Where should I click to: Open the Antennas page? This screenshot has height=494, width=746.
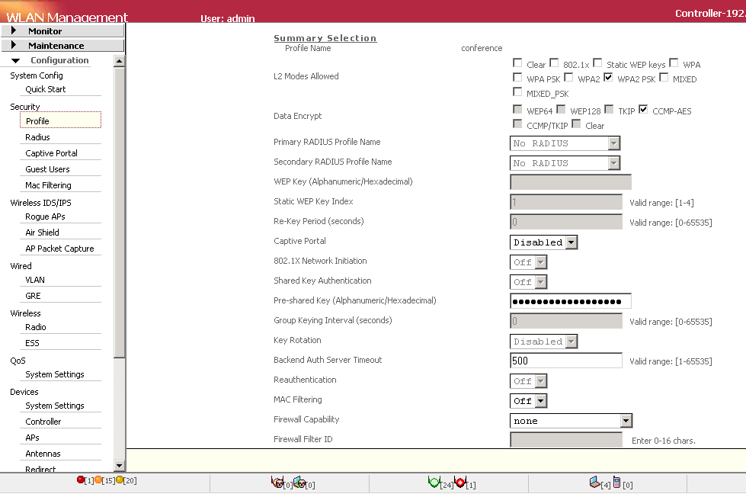pos(43,454)
